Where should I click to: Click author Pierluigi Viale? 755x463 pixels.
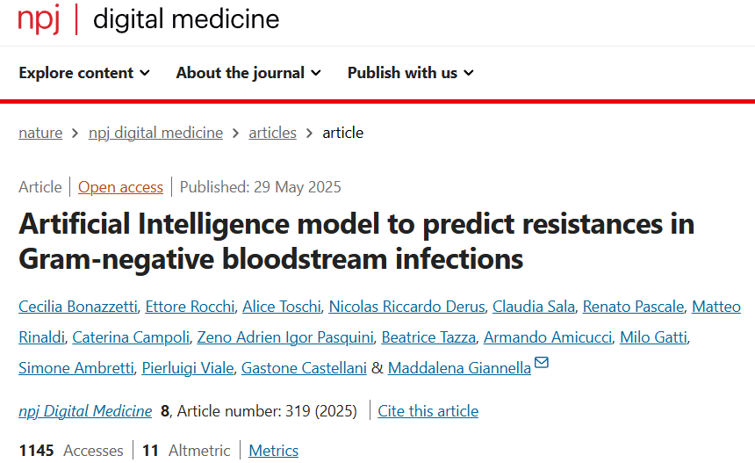click(x=188, y=368)
